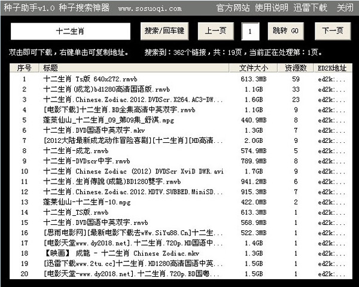Image resolution: width=359 pixels, height=287 pixels.
Task: Select row 十二生肖.Chinese.Zodiac.2012.HDTV.SUBBED.MiniSD...
Action: click(181, 192)
